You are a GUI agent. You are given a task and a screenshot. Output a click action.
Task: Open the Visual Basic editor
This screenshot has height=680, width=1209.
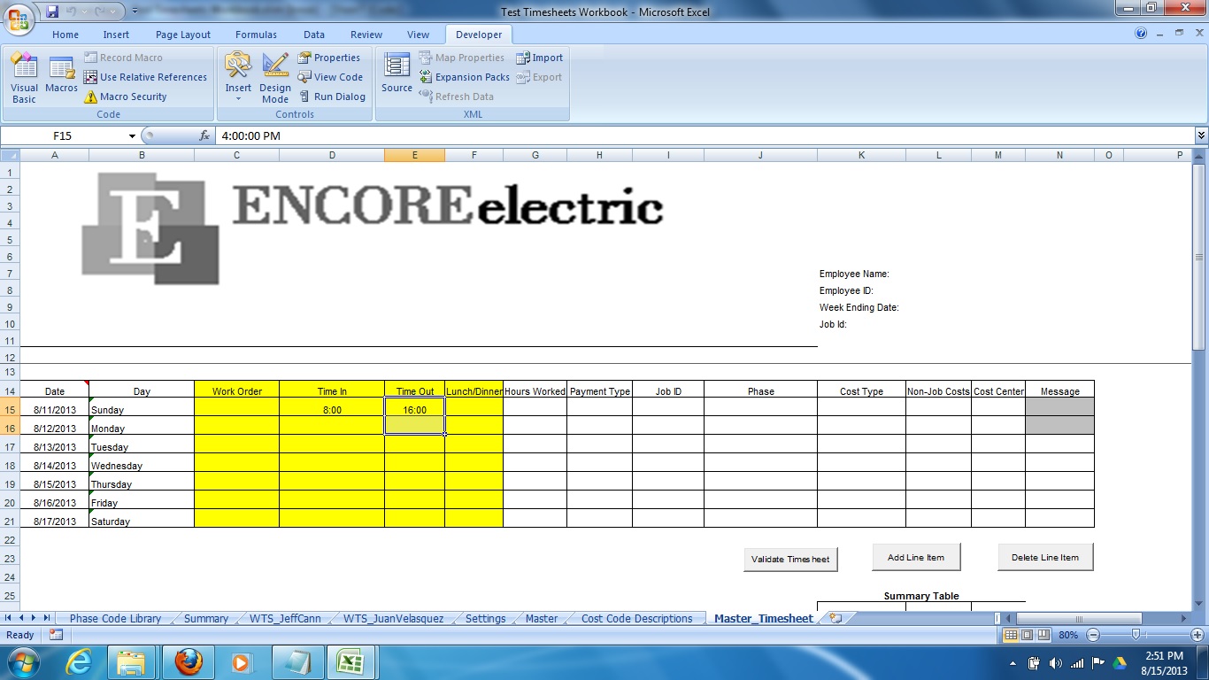[x=24, y=78]
